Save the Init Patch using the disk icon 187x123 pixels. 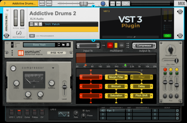pos(40,24)
